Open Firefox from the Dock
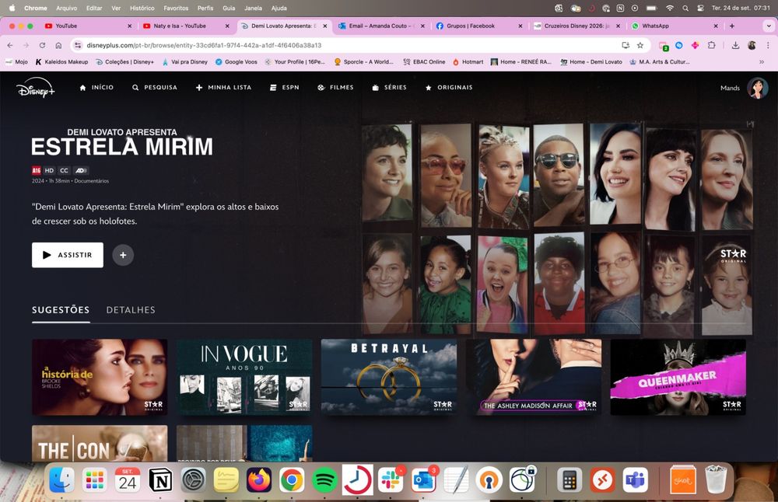 coord(259,479)
